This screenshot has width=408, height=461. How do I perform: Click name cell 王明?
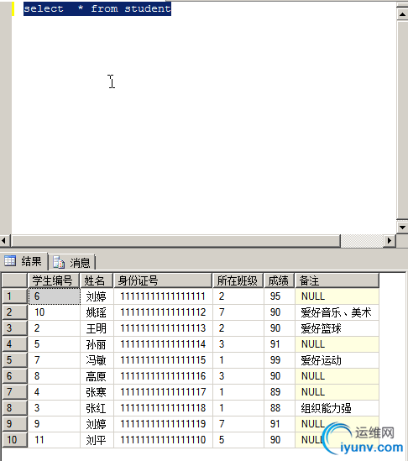pos(97,328)
